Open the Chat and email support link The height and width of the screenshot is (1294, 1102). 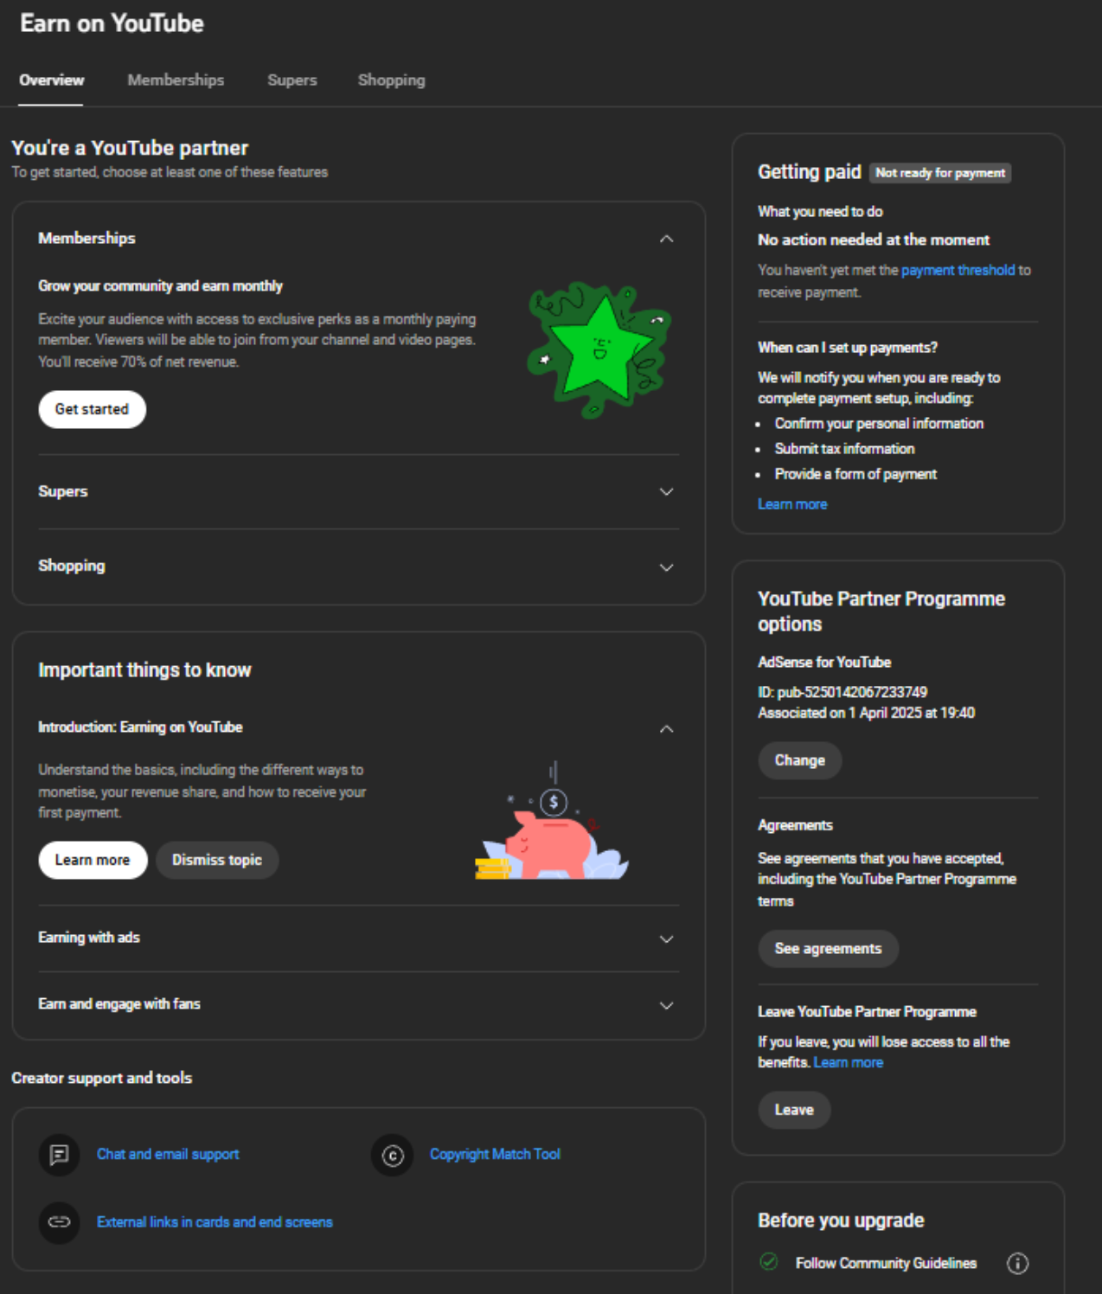tap(168, 1154)
